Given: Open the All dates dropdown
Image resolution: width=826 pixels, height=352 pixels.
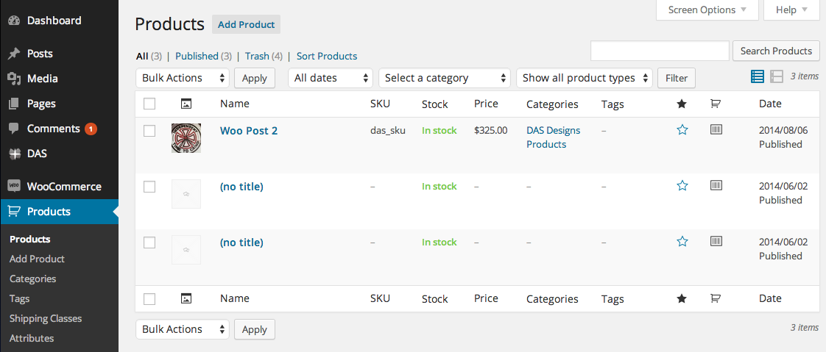Looking at the screenshot, I should point(331,78).
